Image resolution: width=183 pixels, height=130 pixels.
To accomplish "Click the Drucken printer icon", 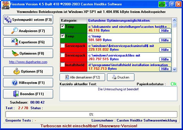I will click(x=114, y=77).
